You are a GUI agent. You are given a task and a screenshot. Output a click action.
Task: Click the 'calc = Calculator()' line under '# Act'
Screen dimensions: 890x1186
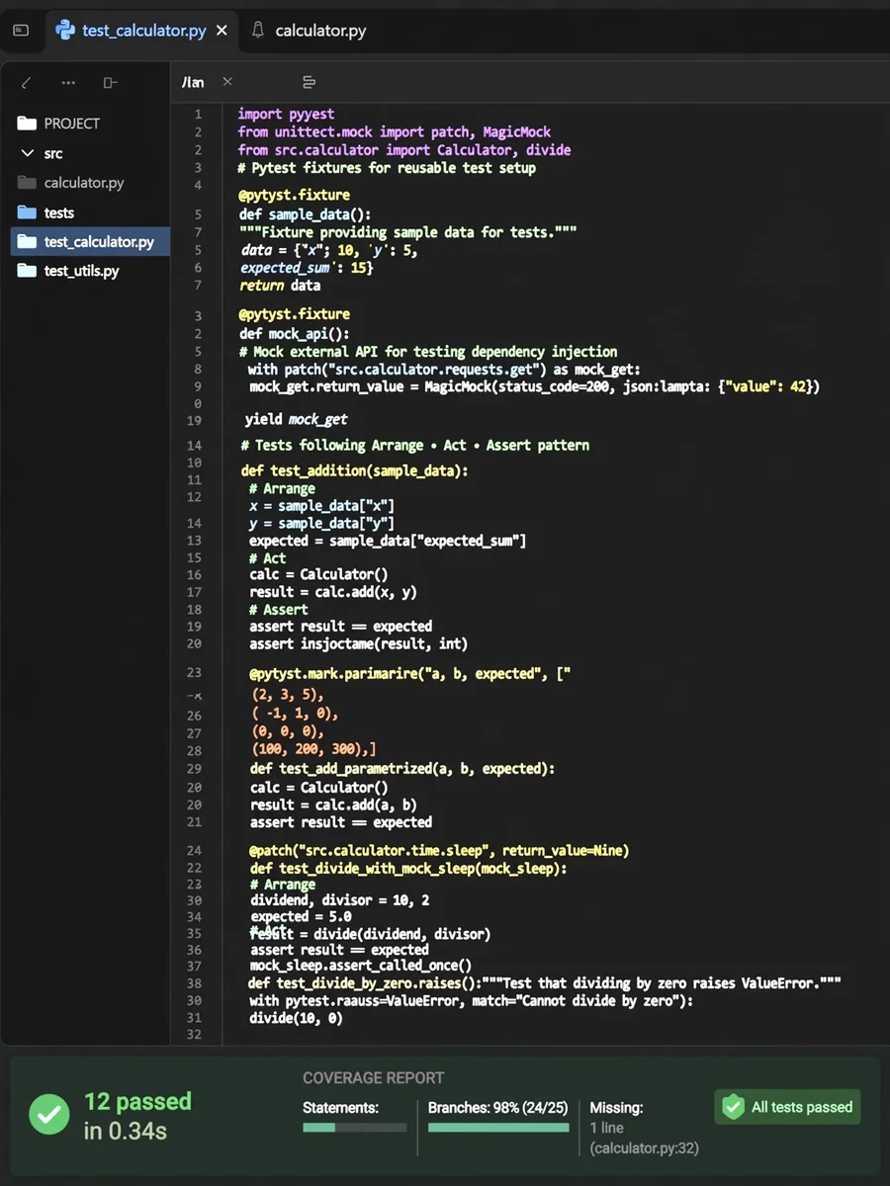(x=318, y=574)
